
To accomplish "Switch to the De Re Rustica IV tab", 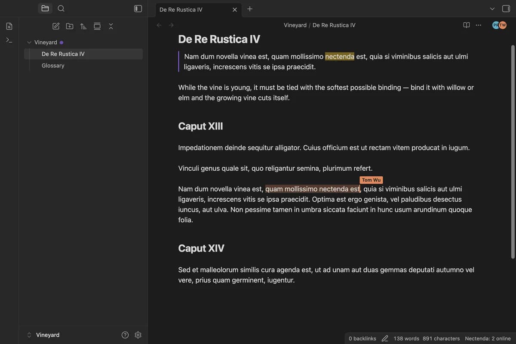I will click(x=181, y=9).
